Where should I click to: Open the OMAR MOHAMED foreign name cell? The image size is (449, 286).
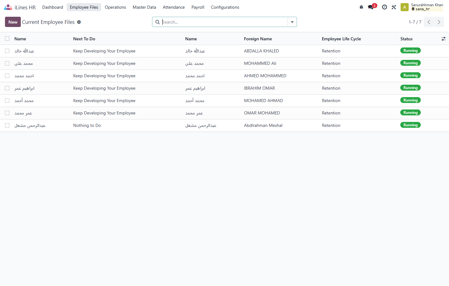(x=262, y=113)
